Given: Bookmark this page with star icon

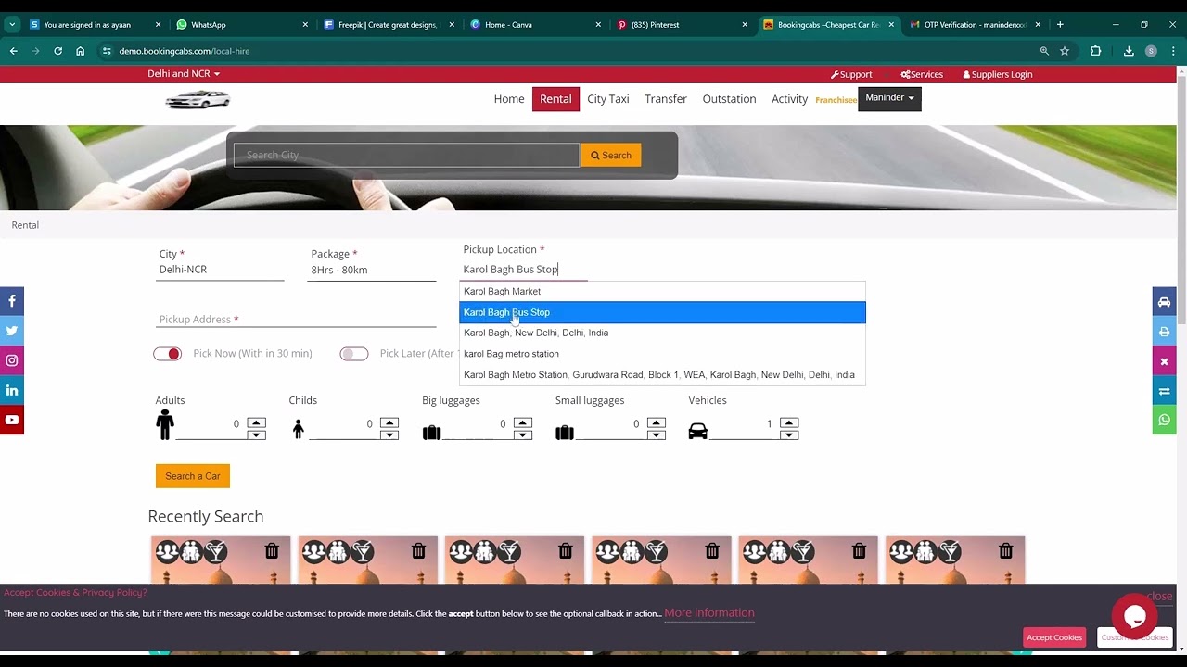Looking at the screenshot, I should tap(1065, 51).
